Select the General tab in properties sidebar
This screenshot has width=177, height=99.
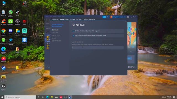(x=55, y=30)
